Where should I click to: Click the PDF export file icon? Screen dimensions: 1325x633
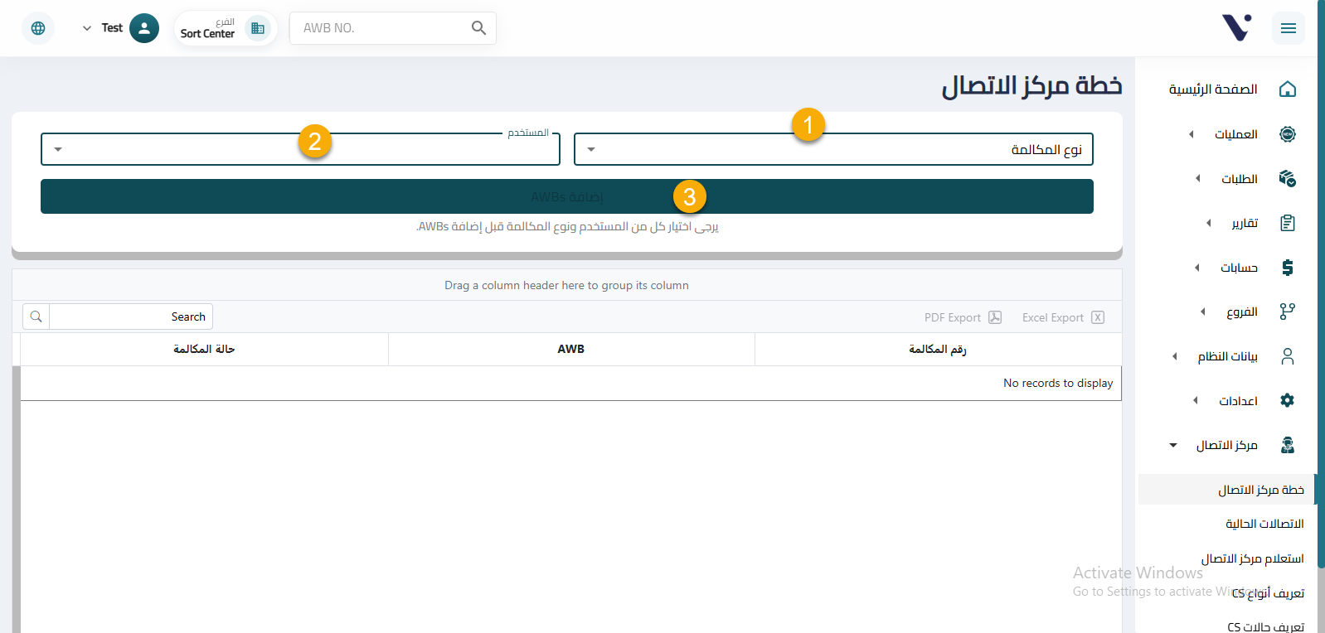(x=995, y=317)
